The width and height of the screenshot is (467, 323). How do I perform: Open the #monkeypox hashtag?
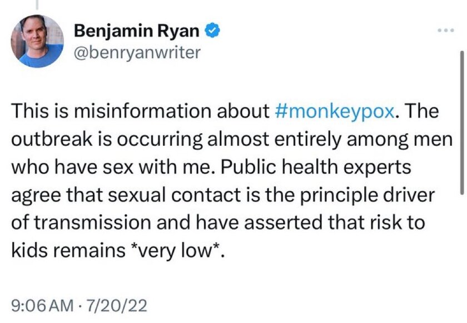click(335, 111)
